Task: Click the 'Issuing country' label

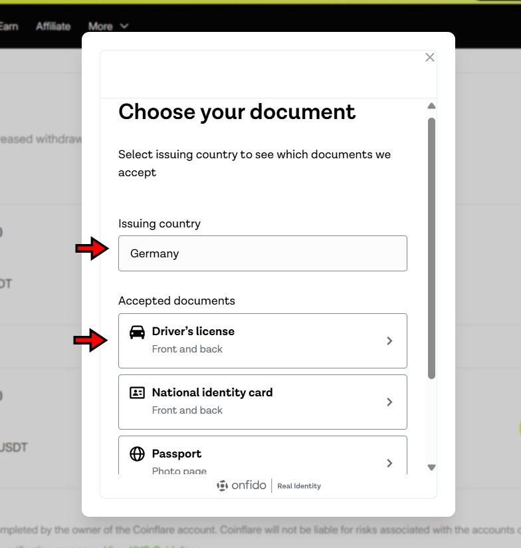Action: coord(159,223)
